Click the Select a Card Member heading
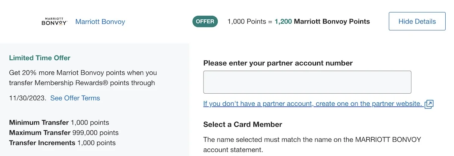The height and width of the screenshot is (156, 454). point(243,124)
